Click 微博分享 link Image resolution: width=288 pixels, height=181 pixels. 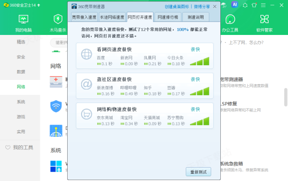[x=202, y=7]
